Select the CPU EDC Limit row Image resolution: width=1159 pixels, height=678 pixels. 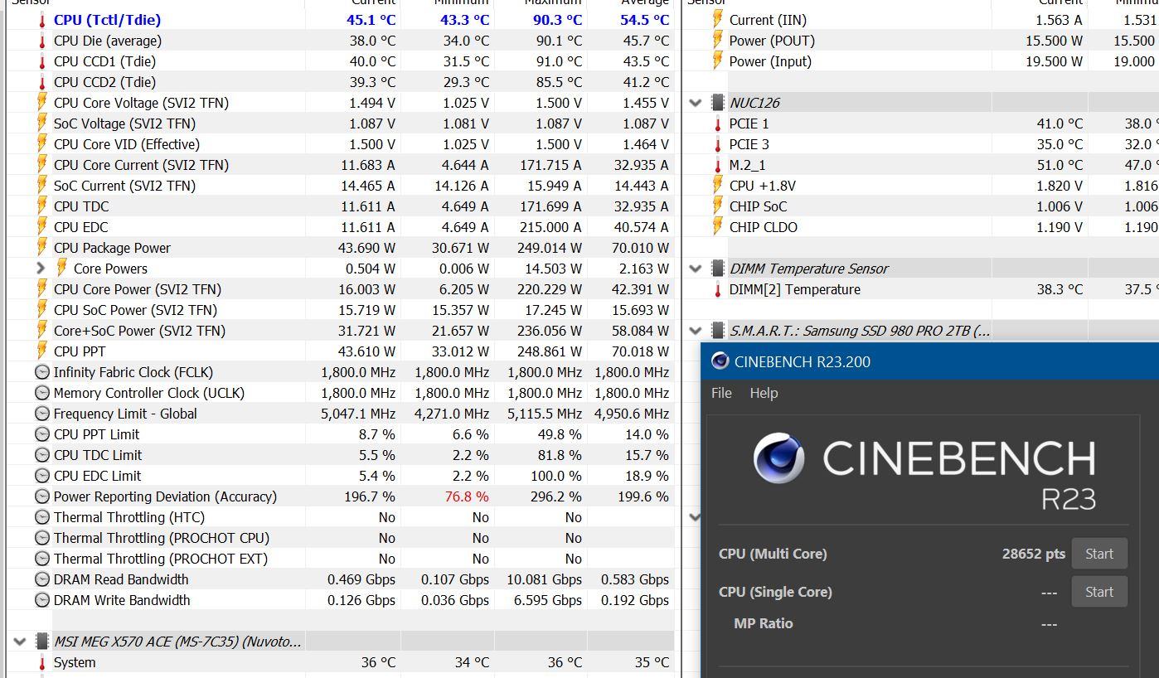coord(340,476)
